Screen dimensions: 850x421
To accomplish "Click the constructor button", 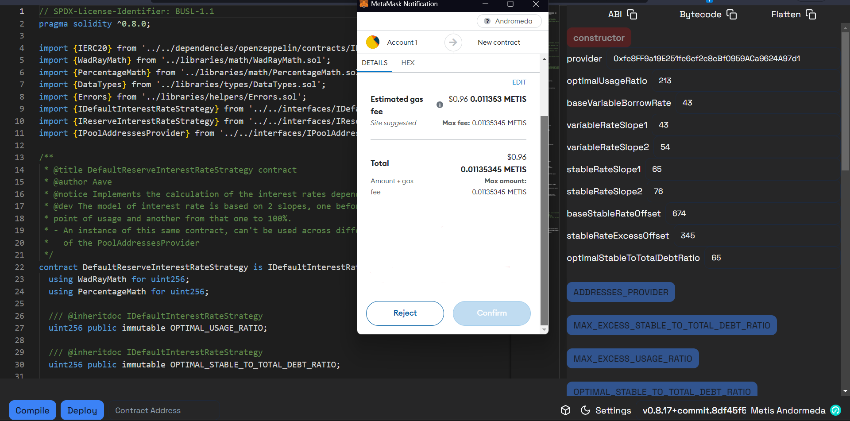I will point(599,38).
